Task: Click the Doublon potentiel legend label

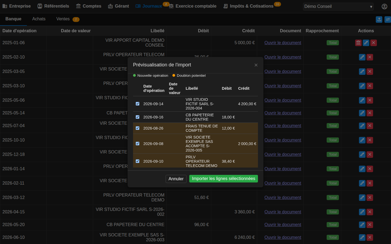Action: [191, 76]
